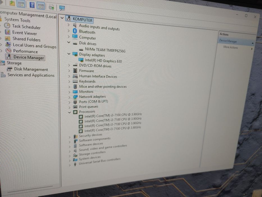Collapse the Display adapters category
Screen dimensions: 262x197
coord(69,54)
